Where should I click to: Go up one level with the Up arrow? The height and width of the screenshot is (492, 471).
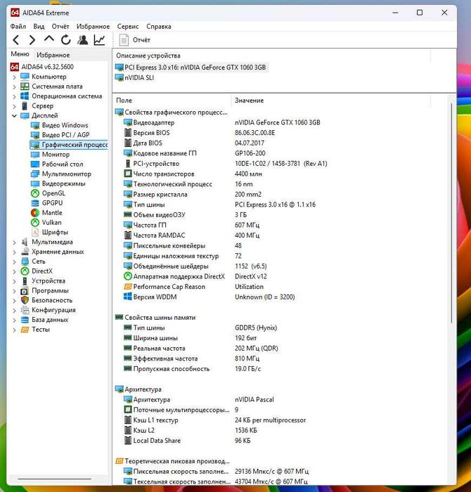[x=49, y=39]
